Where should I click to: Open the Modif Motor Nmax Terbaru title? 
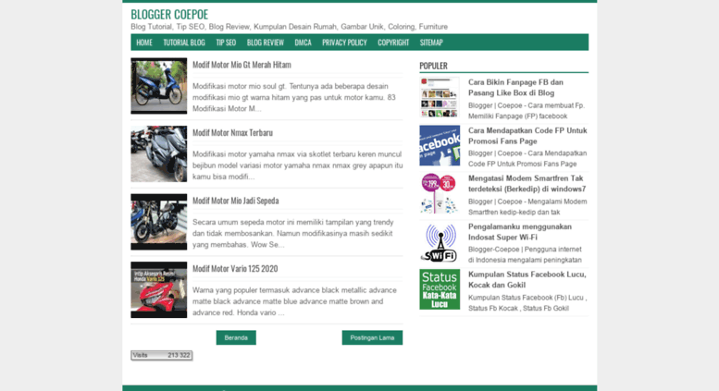pos(232,133)
